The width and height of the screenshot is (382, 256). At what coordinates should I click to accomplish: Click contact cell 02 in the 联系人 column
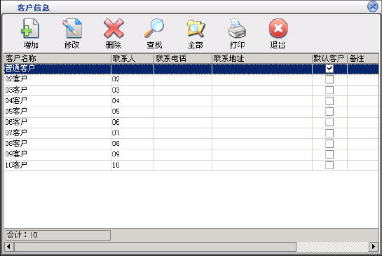(x=132, y=79)
